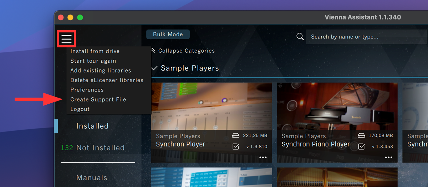
Task: Toggle Bulk Mode
Action: click(168, 34)
